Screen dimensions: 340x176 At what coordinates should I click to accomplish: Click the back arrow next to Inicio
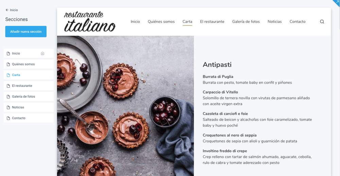tap(7, 10)
